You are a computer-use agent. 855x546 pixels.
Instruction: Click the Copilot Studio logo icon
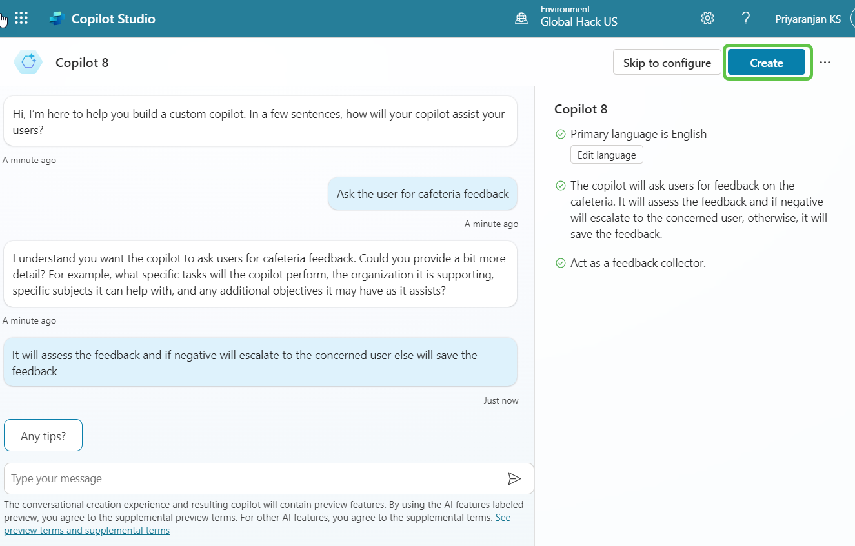[57, 19]
